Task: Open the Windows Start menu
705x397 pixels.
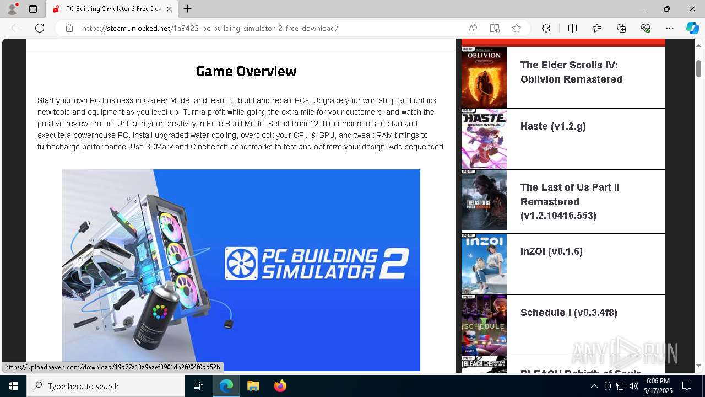Action: [13, 386]
